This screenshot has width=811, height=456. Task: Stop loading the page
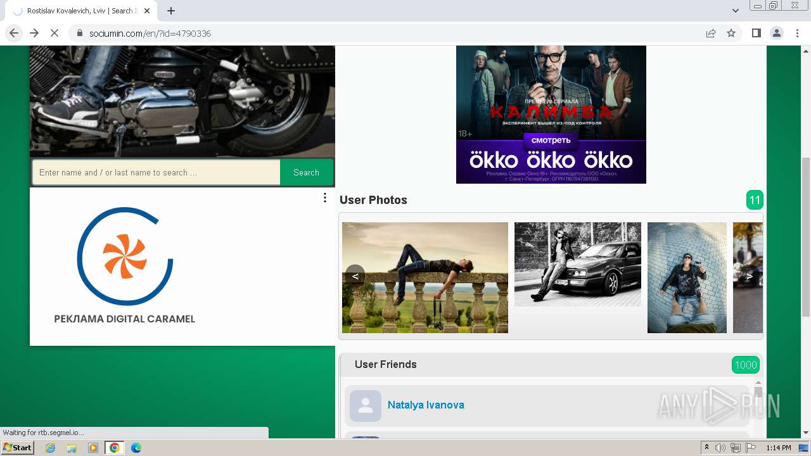point(54,33)
